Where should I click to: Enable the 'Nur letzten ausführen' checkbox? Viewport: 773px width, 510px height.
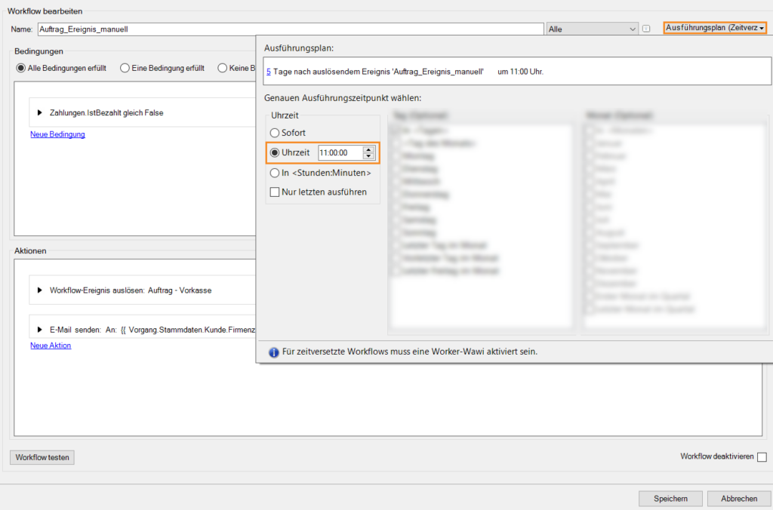(275, 192)
